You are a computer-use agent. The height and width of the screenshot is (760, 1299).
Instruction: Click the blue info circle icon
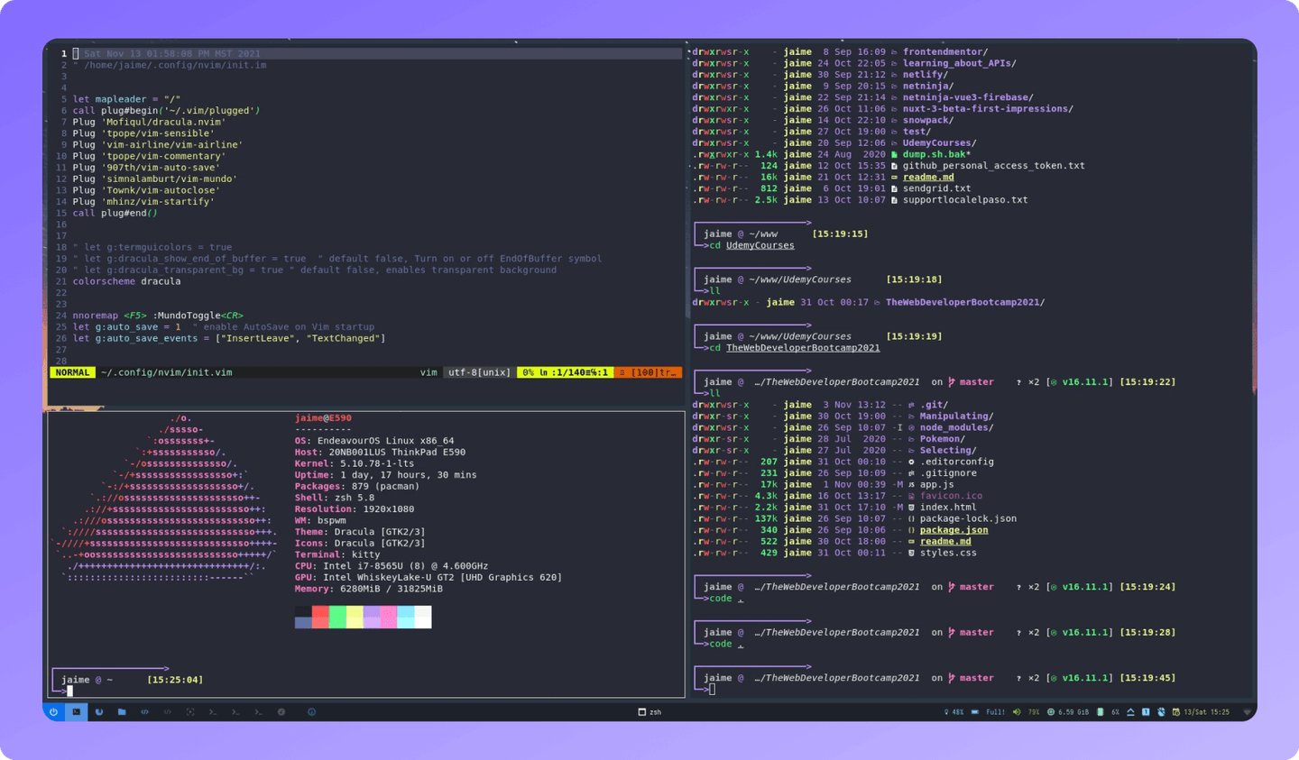coord(312,712)
